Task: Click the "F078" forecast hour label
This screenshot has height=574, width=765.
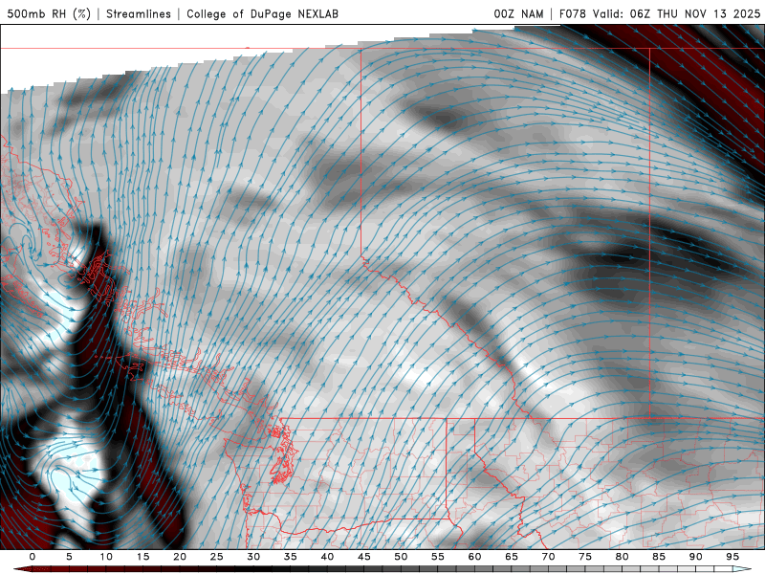Action: (572, 13)
